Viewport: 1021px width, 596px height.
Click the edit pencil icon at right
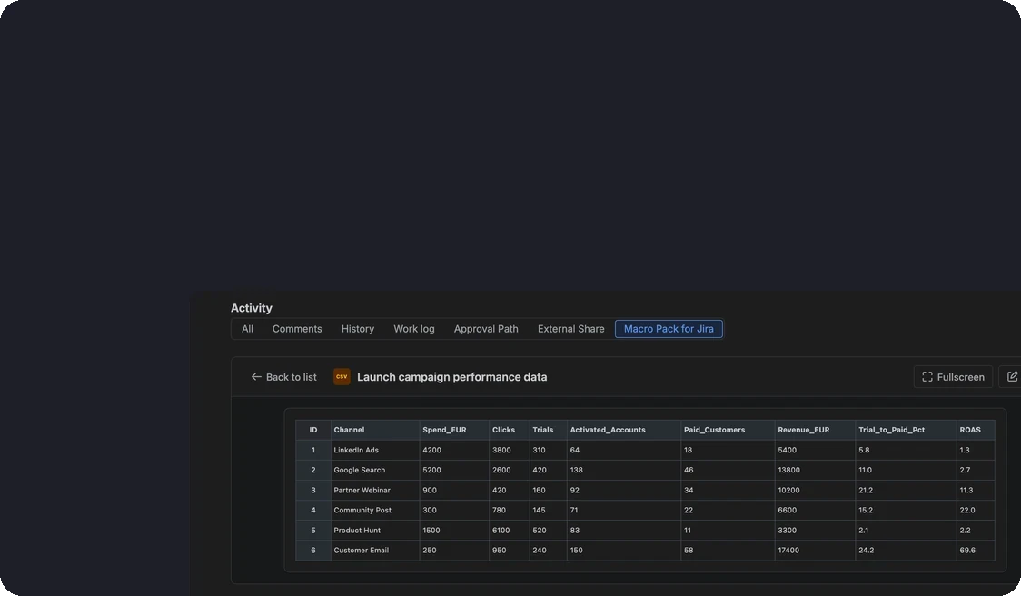pyautogui.click(x=1012, y=376)
